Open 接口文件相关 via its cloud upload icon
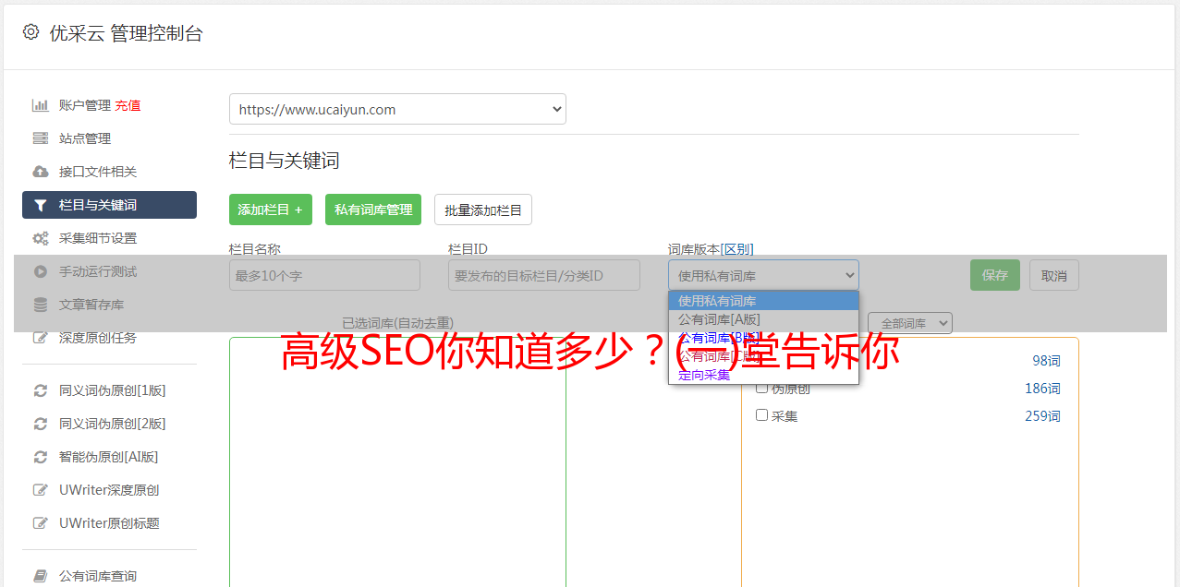 [x=40, y=172]
